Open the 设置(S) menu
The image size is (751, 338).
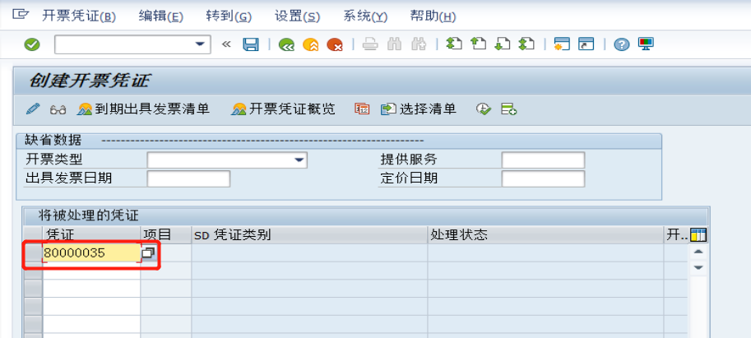click(297, 16)
